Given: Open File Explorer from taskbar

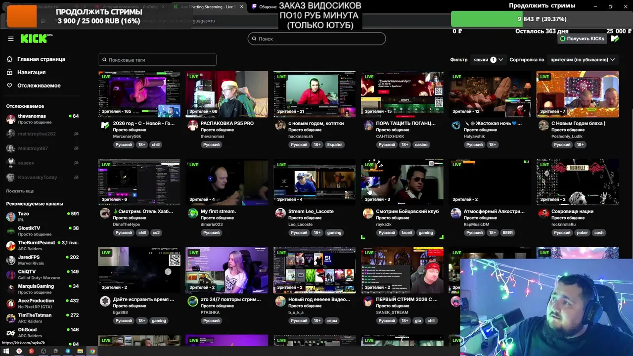Looking at the screenshot, I should tap(80, 351).
